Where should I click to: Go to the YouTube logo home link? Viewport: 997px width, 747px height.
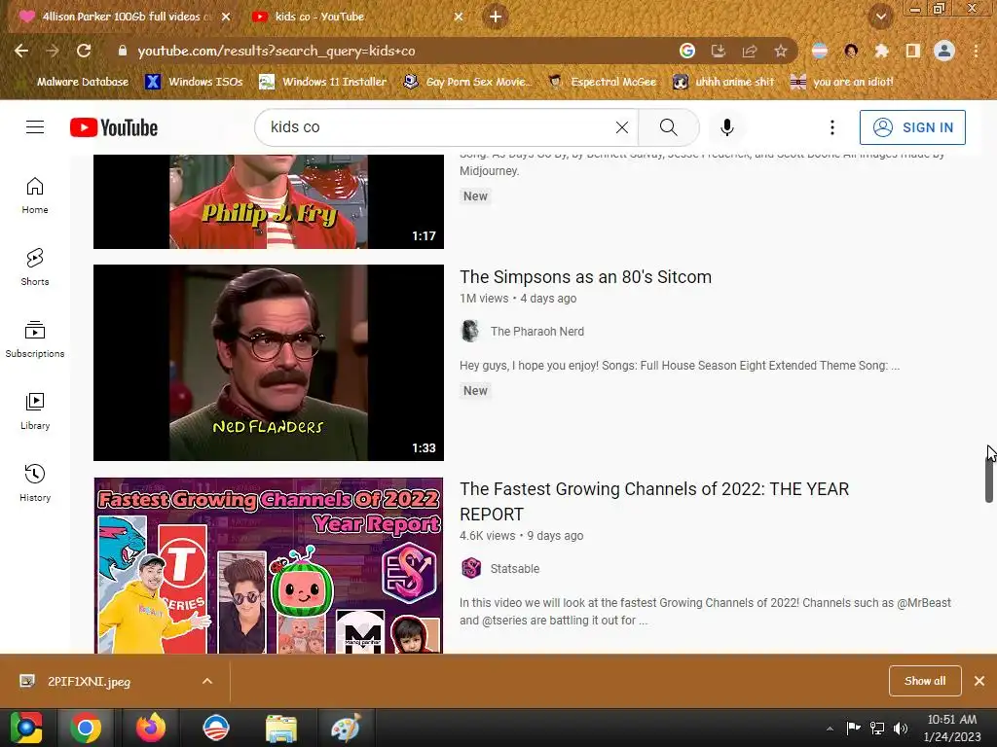[x=114, y=127]
